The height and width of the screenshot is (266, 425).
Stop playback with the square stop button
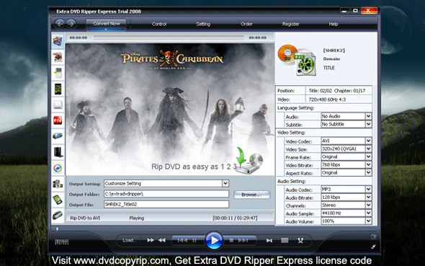[x=231, y=240]
